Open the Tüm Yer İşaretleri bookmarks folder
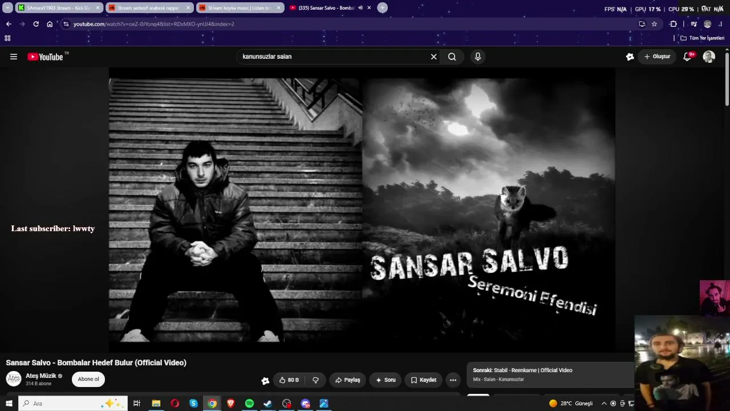Image resolution: width=730 pixels, height=411 pixels. click(702, 38)
